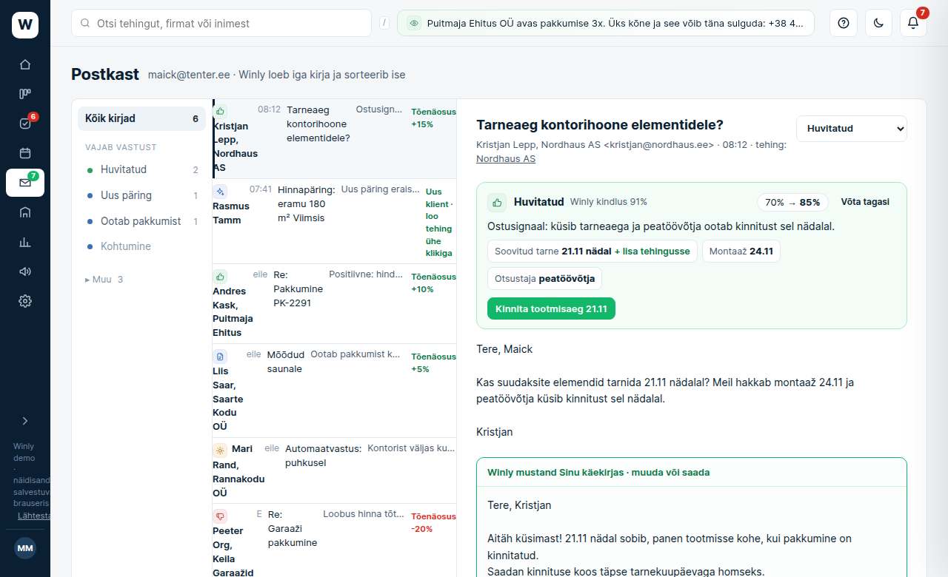This screenshot has height=577, width=948.
Task: Open the Andres Kask email about Pakkumine PK-2291
Action: (x=335, y=304)
